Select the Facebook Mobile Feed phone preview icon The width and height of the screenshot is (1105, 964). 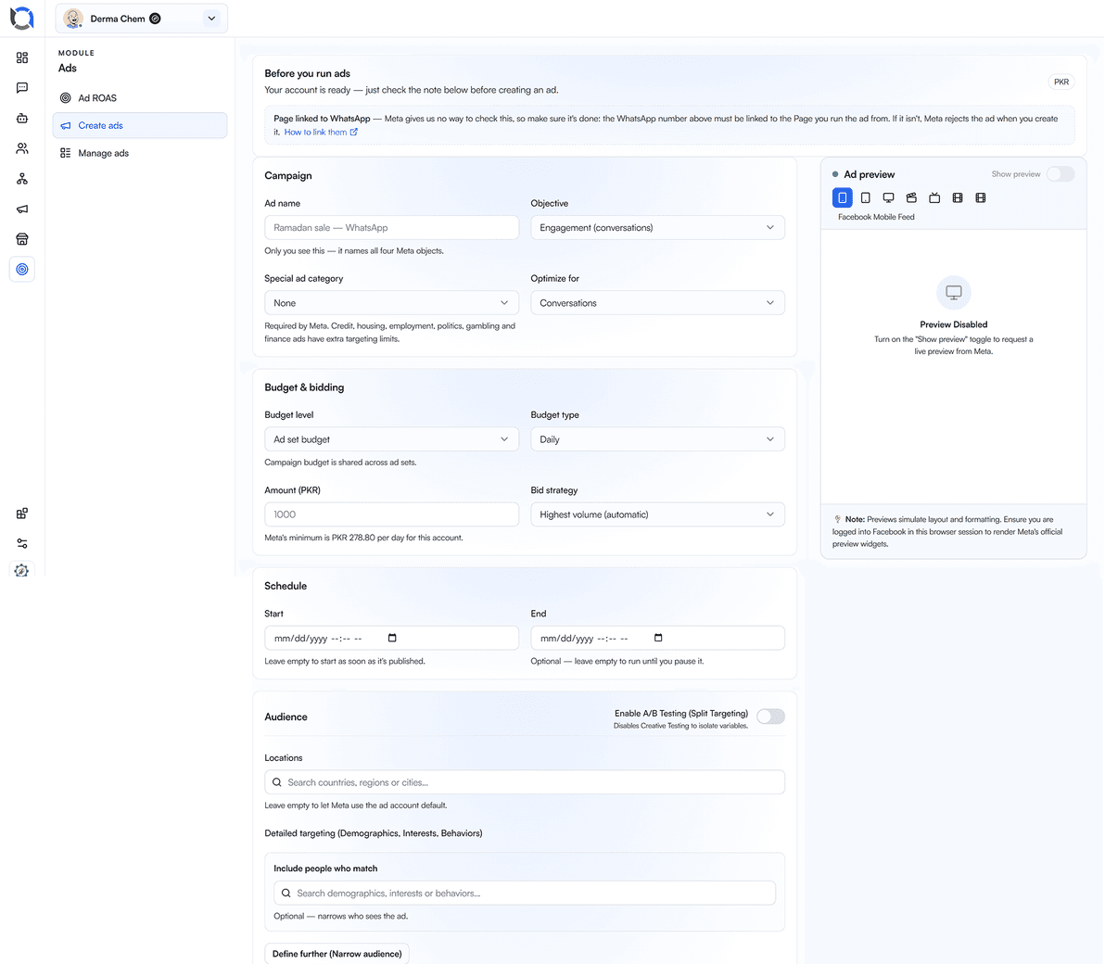842,198
